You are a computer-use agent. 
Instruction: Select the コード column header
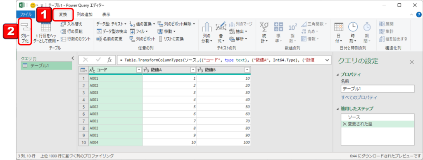[x=116, y=70]
